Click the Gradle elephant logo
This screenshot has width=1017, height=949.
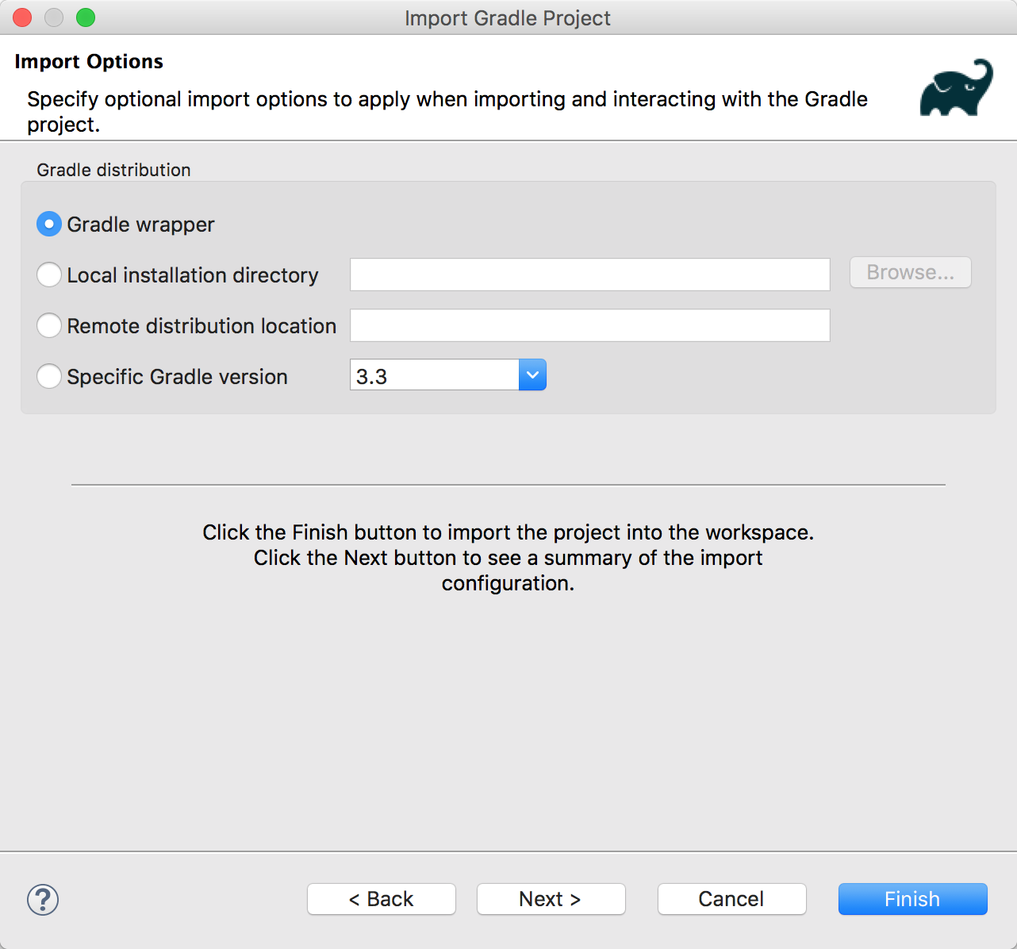pyautogui.click(x=956, y=87)
